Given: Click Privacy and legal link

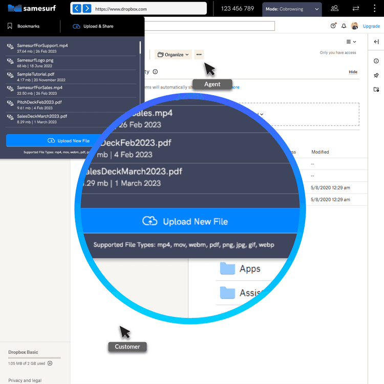Looking at the screenshot, I should (25, 380).
